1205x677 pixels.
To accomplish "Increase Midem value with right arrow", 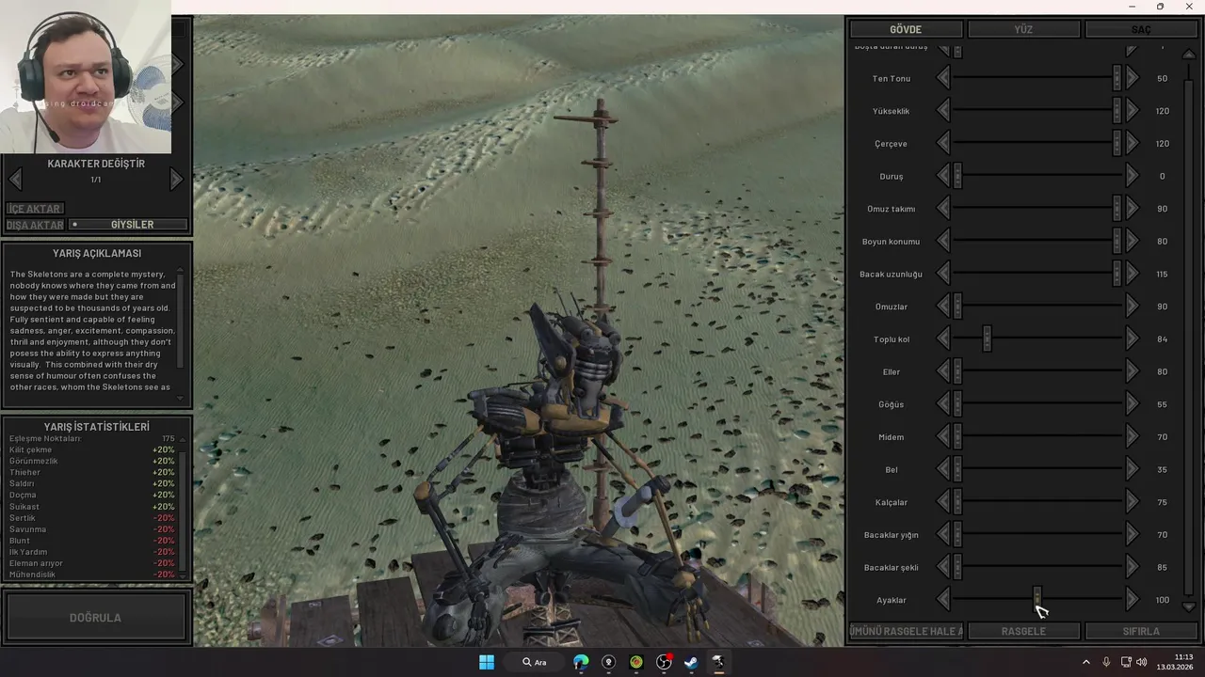I will pyautogui.click(x=1133, y=436).
